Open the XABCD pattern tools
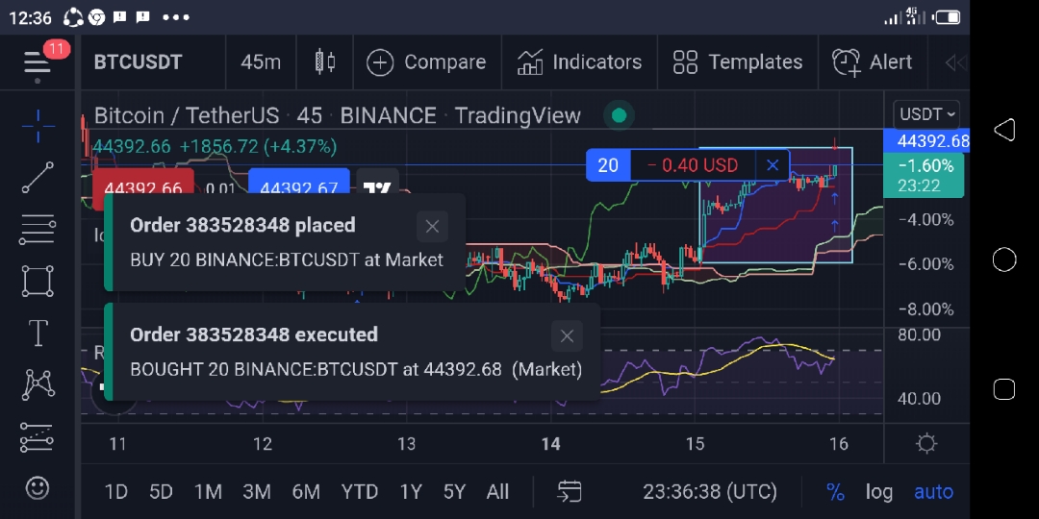1039x519 pixels. pyautogui.click(x=38, y=384)
